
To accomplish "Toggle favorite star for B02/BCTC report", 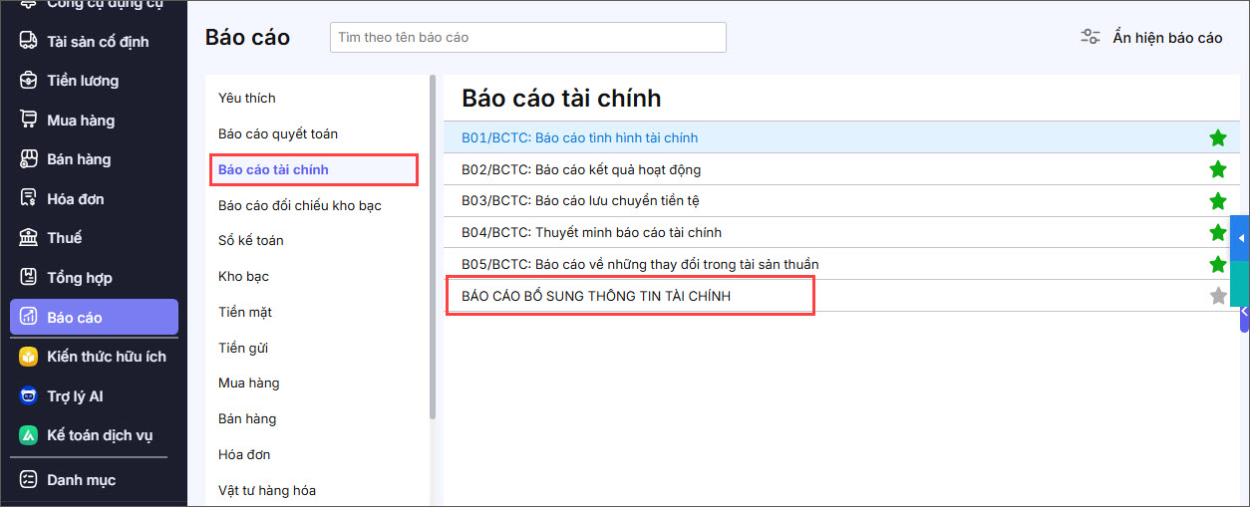I will pyautogui.click(x=1218, y=169).
